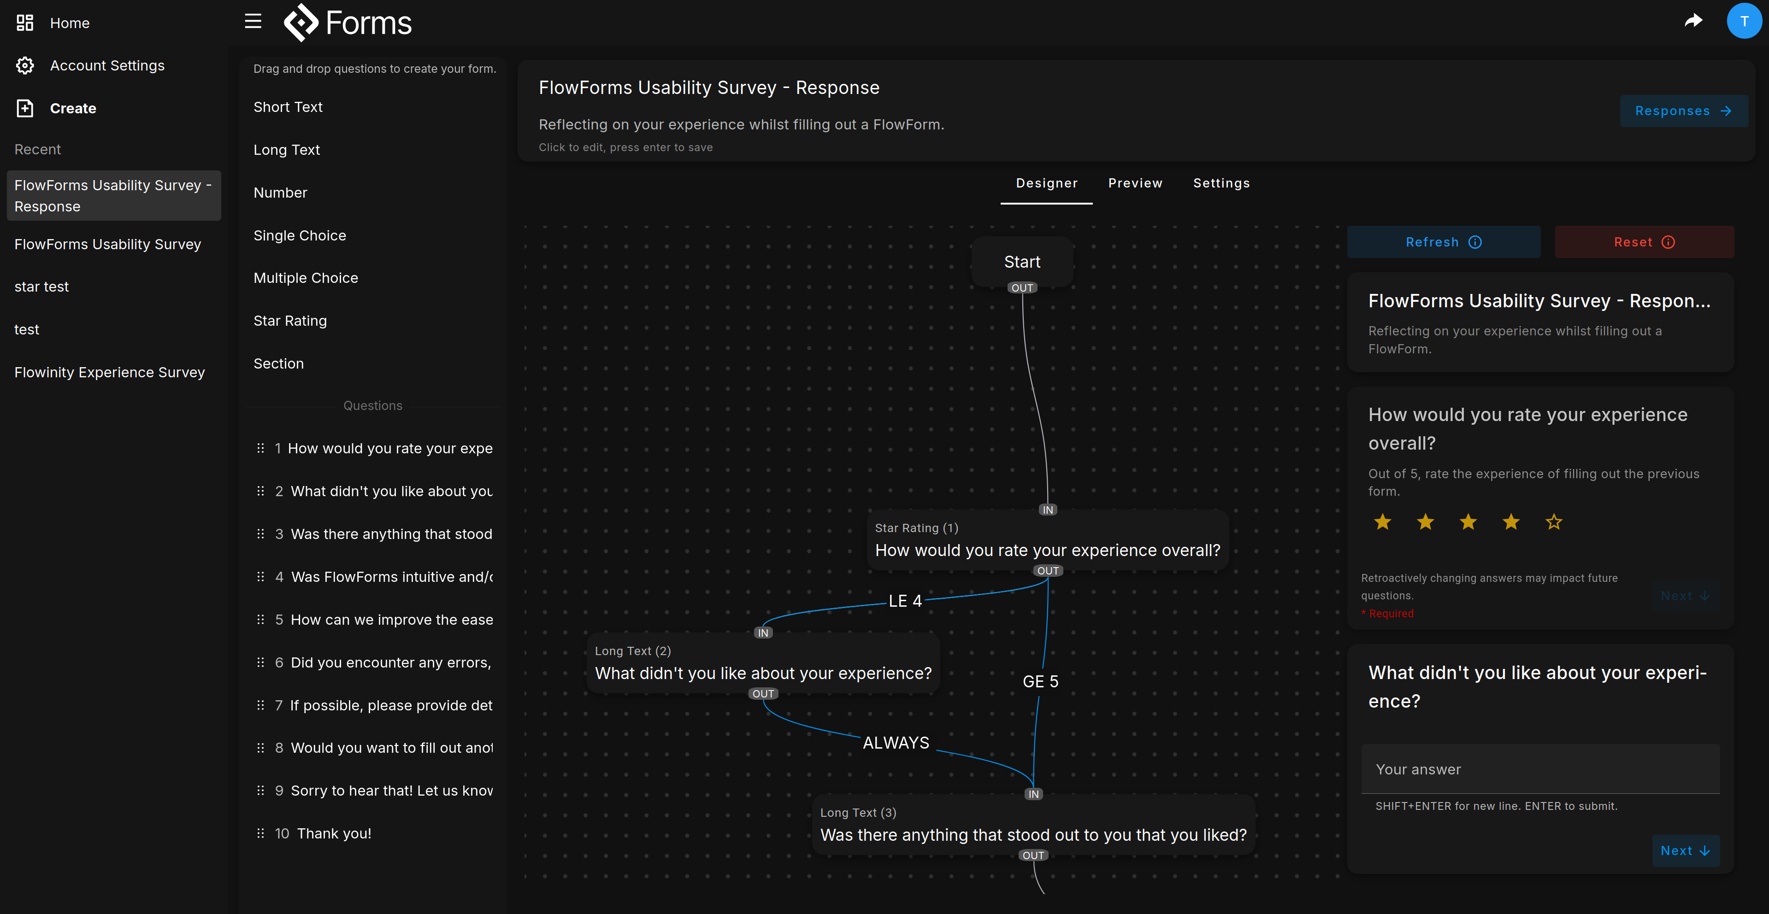1769x914 pixels.
Task: Switch to the Preview tab
Action: click(1135, 183)
